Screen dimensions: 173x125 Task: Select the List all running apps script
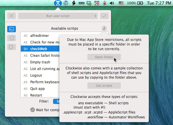pyautogui.click(x=40, y=69)
